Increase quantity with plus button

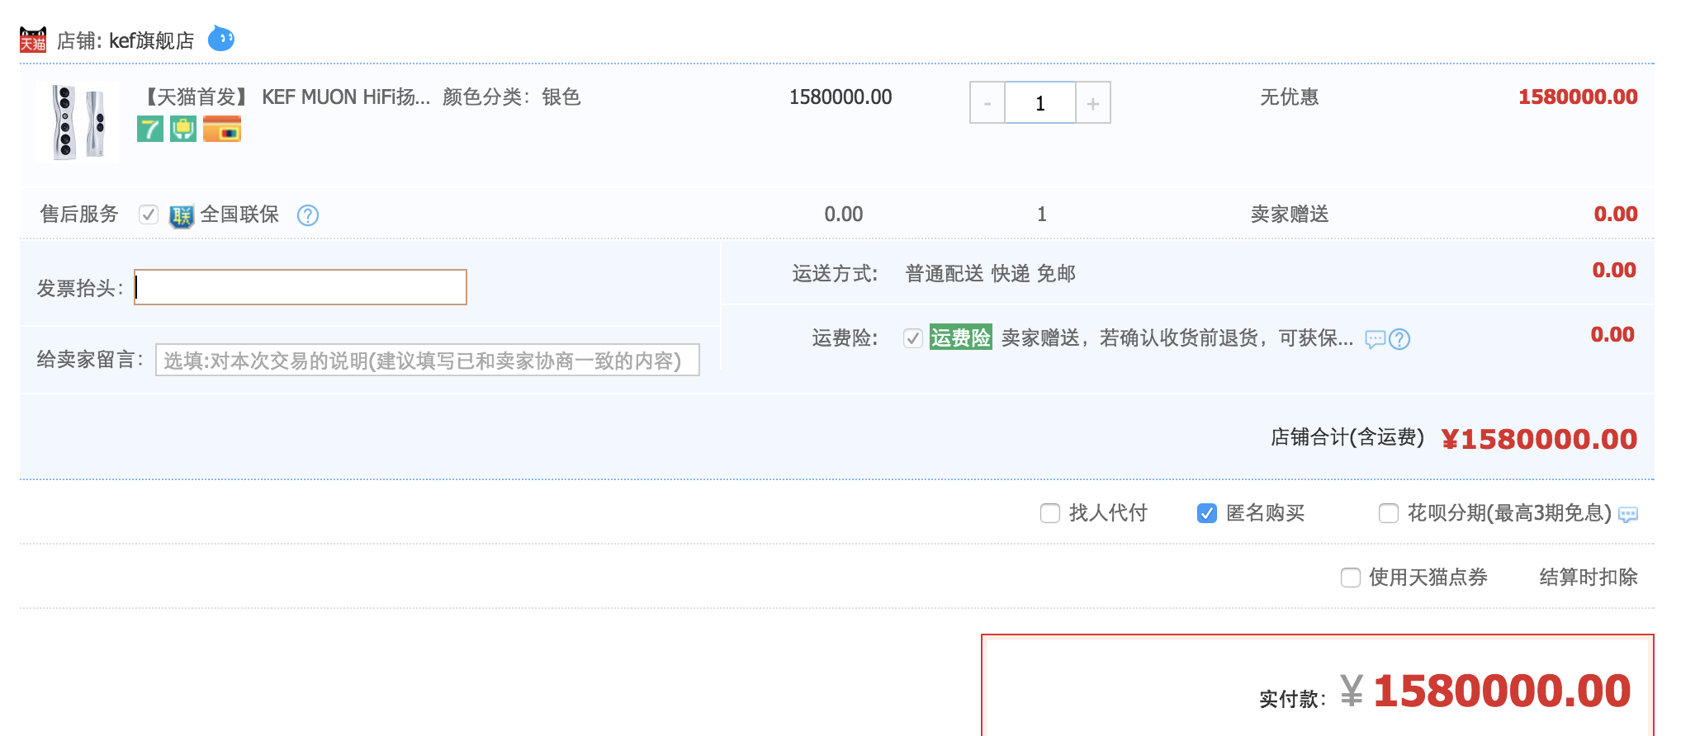pos(1093,103)
